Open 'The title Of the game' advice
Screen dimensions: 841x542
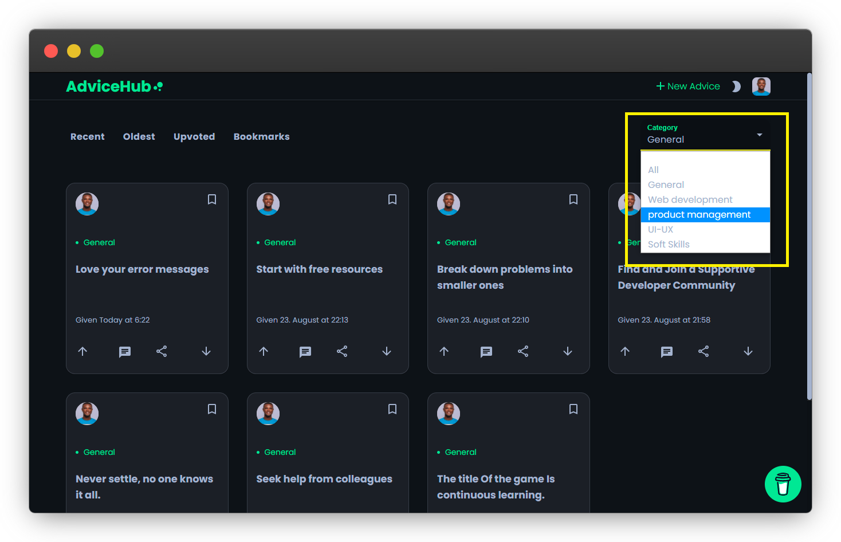click(496, 487)
